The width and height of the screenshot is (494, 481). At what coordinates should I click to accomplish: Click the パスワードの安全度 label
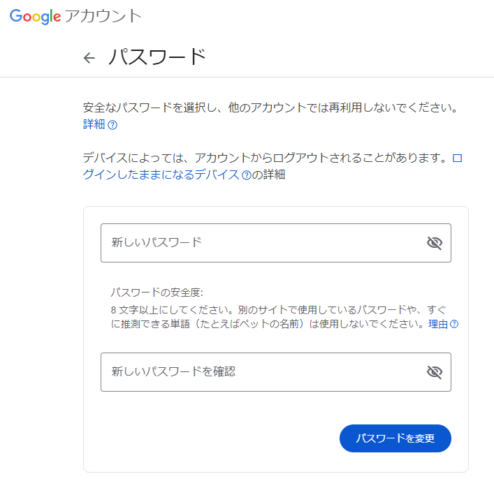(x=157, y=293)
